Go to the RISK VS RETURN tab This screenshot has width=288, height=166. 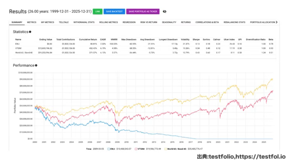149,22
